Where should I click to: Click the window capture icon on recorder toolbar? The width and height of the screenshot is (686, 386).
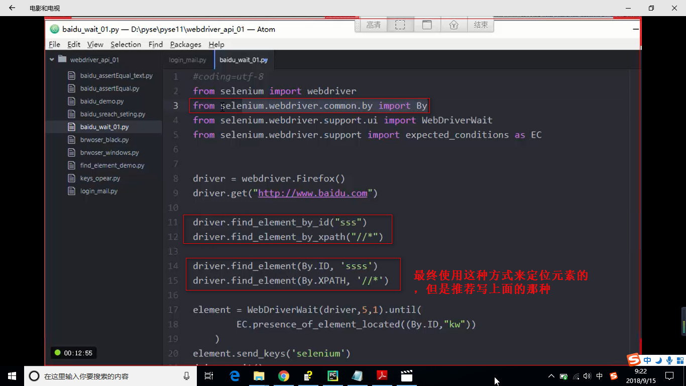(427, 24)
